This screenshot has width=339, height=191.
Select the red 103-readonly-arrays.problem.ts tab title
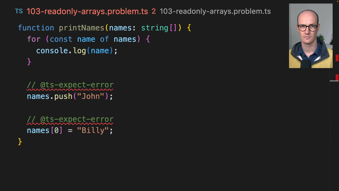pos(87,11)
